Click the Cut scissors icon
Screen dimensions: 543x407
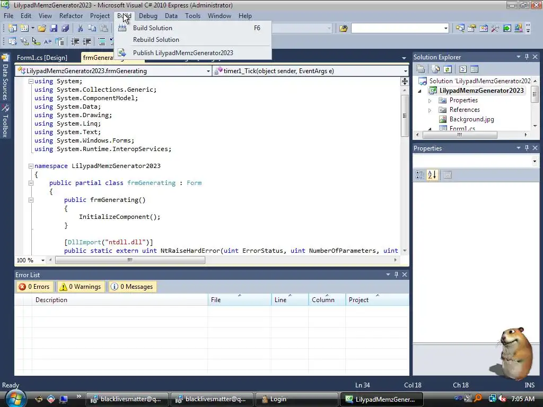(x=81, y=28)
